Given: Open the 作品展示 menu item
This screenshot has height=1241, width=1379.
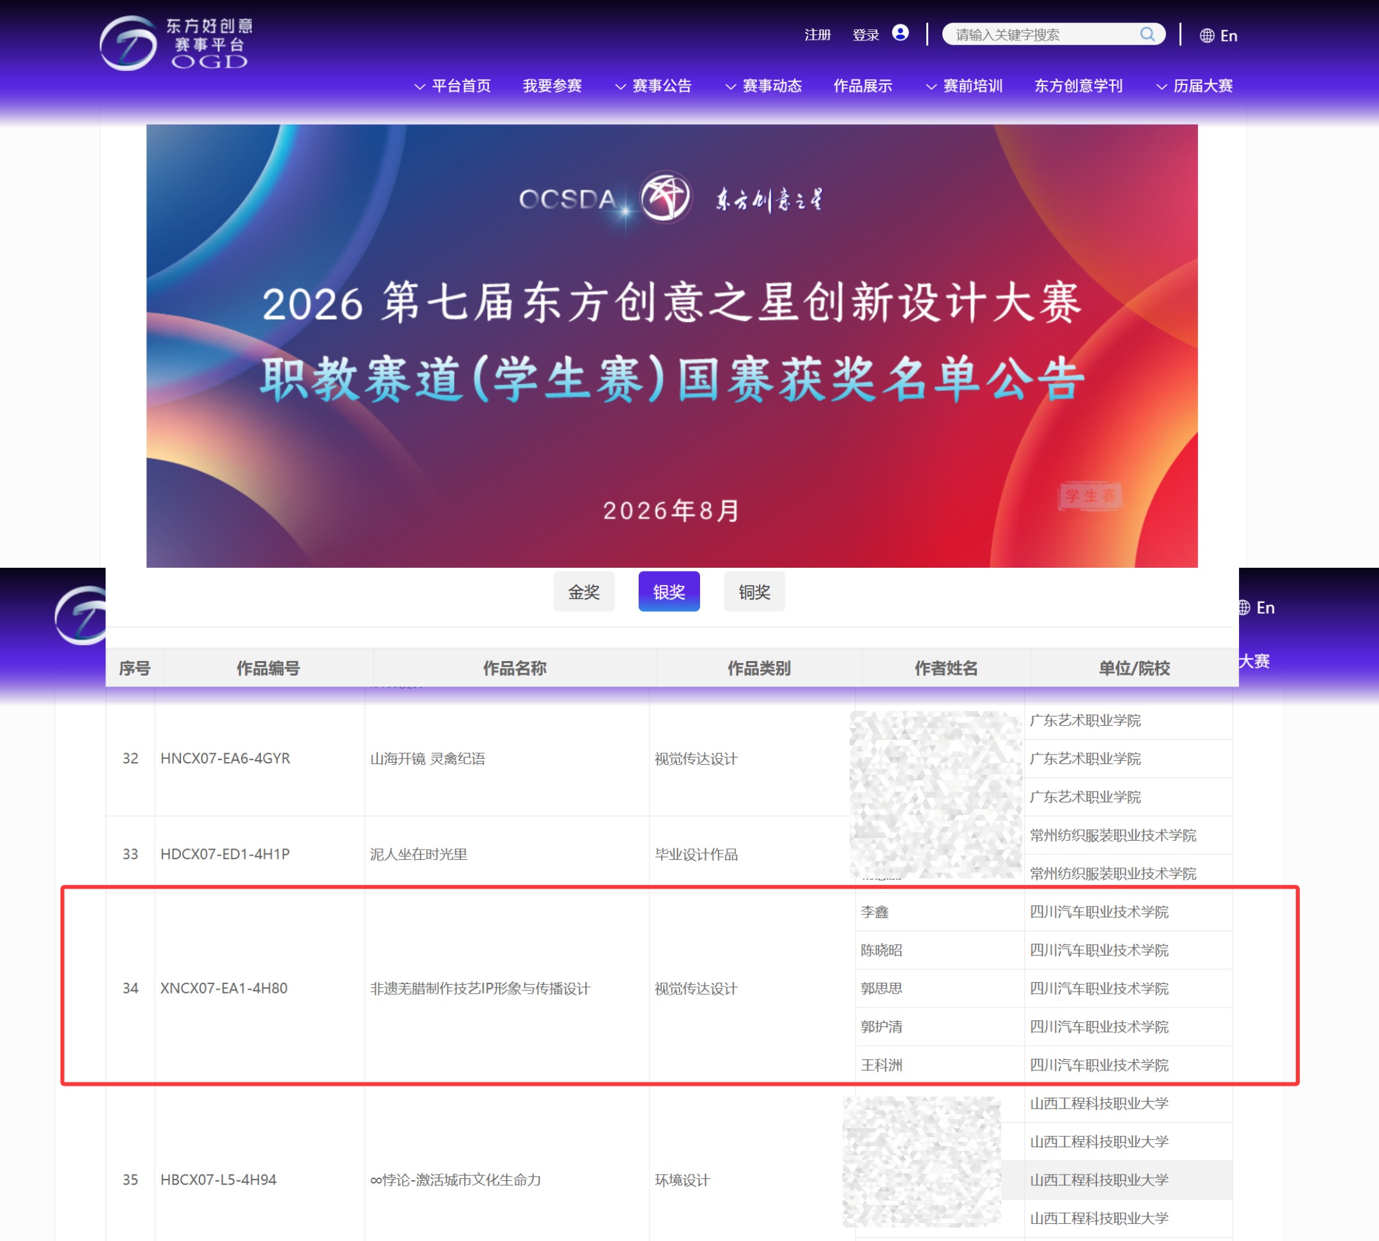Looking at the screenshot, I should click(863, 86).
